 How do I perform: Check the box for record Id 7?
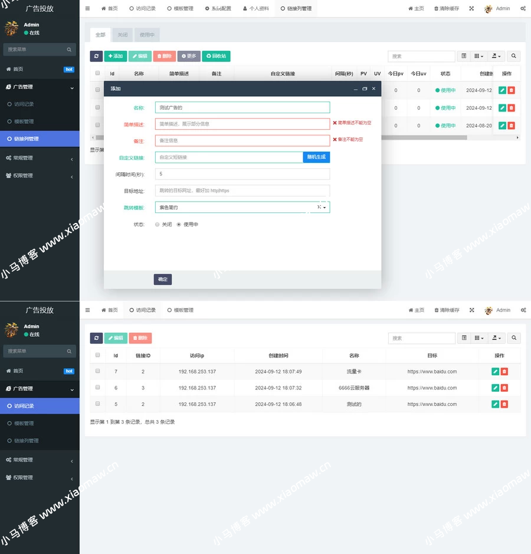tap(98, 372)
